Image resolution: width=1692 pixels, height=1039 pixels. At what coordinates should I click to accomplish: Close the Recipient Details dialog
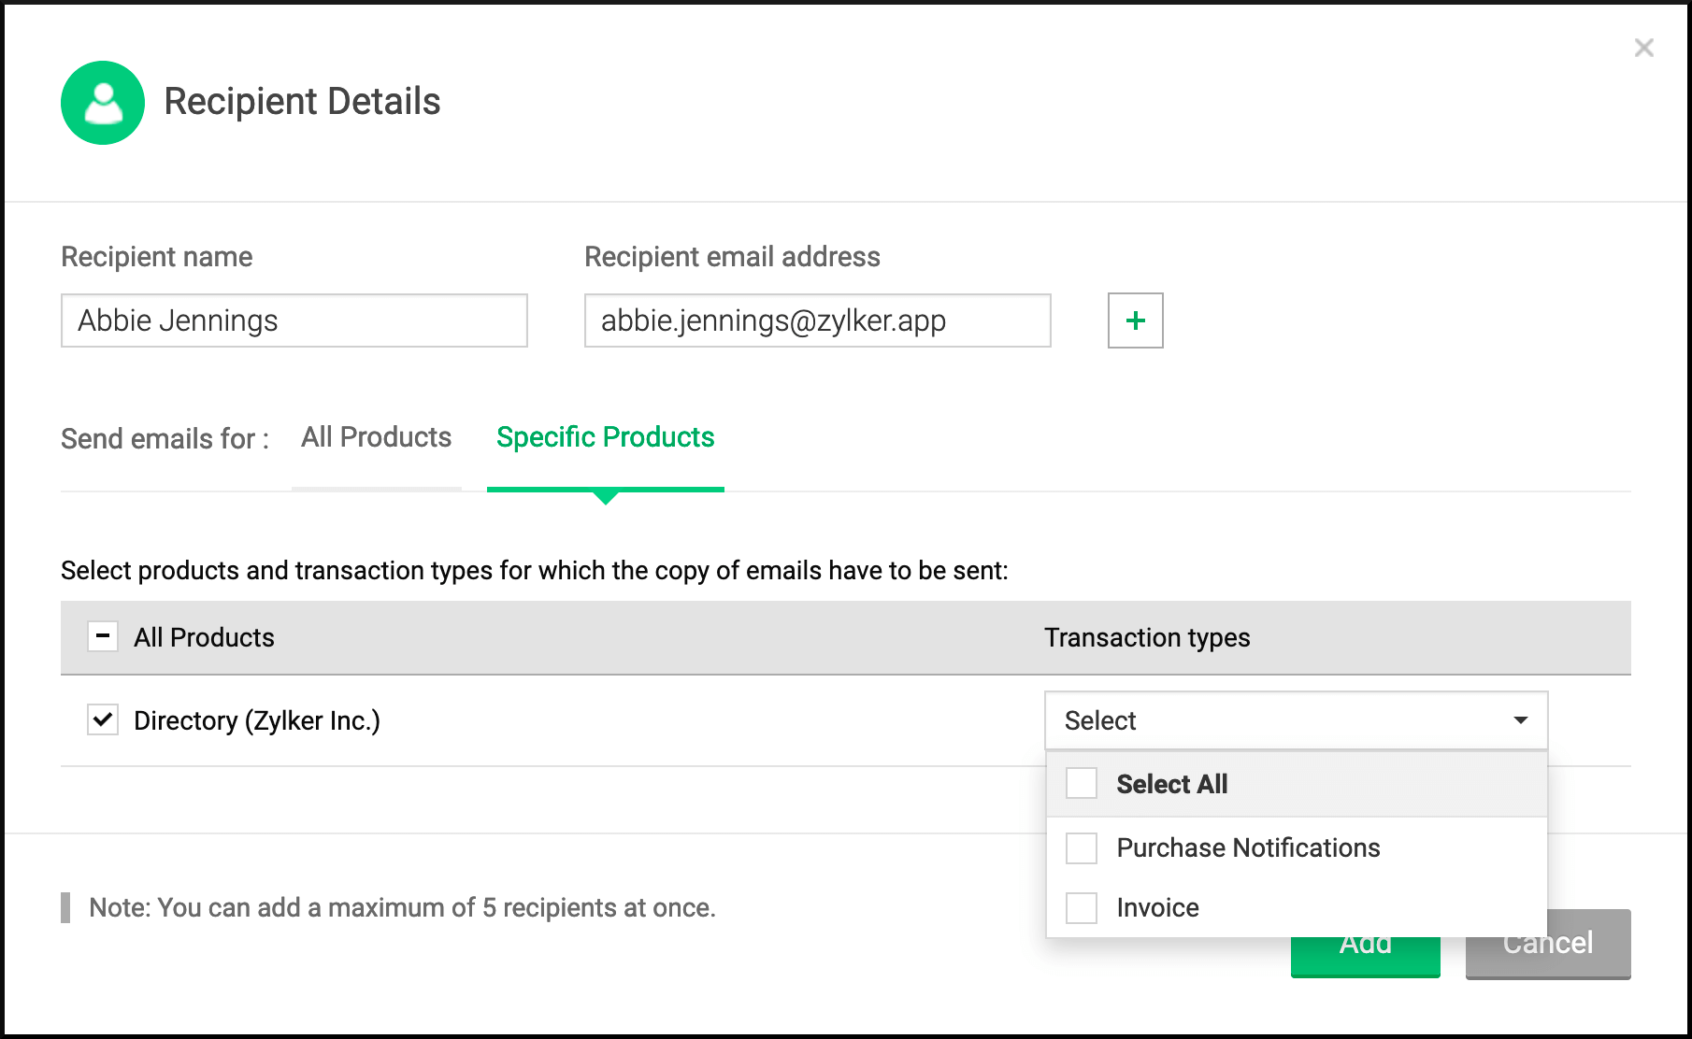point(1643,48)
